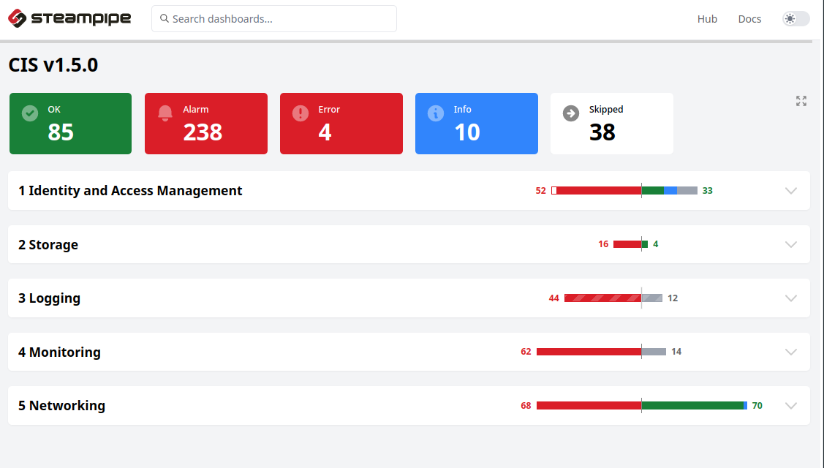
Task: Select the Info circle icon
Action: 435,113
